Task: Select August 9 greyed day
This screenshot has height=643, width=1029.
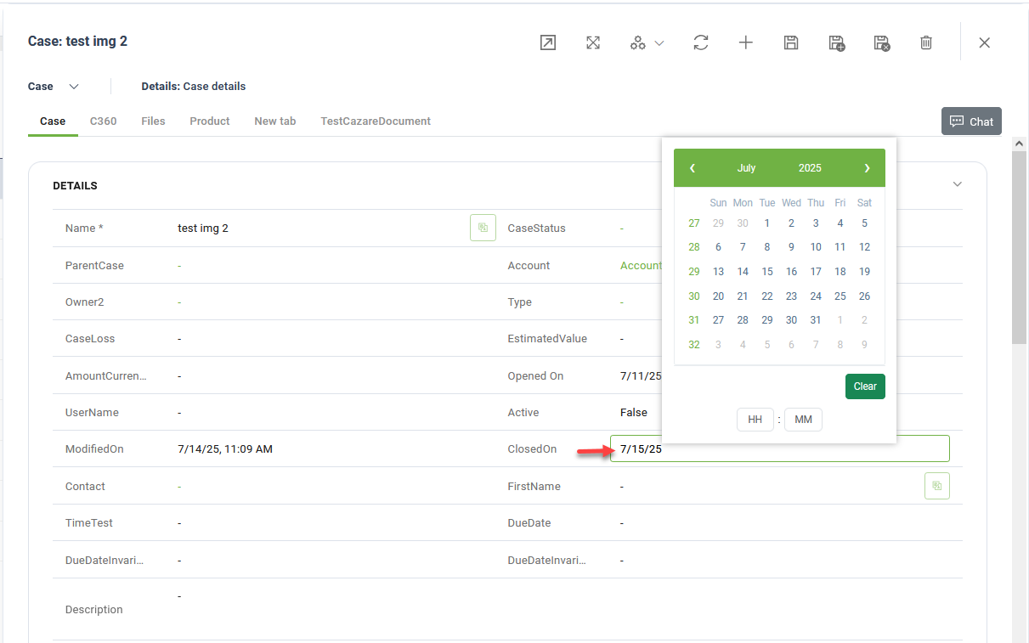Action: [864, 345]
